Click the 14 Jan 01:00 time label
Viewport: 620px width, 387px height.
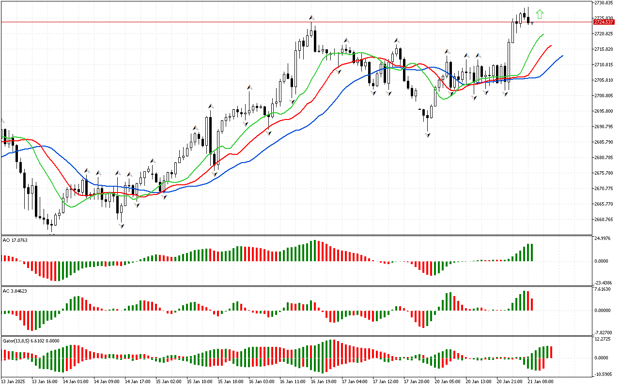click(x=77, y=382)
